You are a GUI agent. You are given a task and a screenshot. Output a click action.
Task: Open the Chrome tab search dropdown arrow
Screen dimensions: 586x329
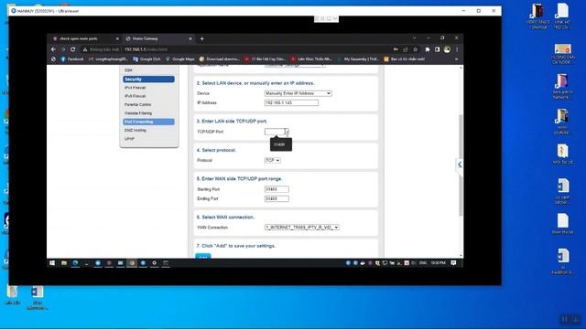point(414,38)
